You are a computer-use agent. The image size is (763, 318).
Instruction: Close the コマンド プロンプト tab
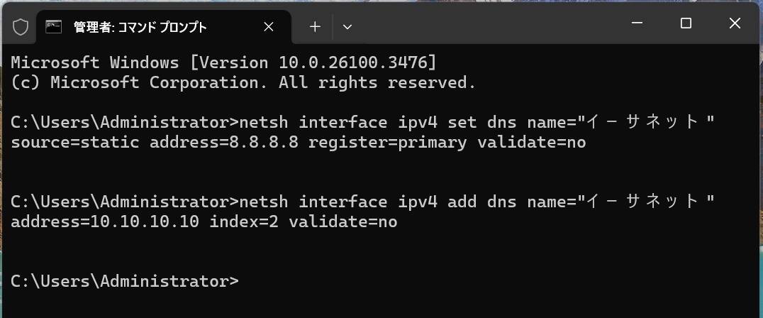click(269, 27)
